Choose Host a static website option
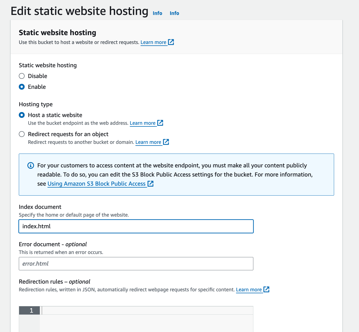 pyautogui.click(x=22, y=115)
